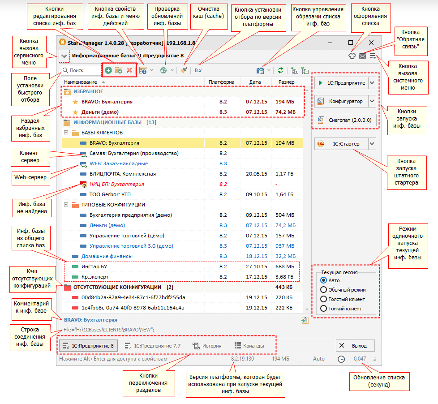Click the feedback envelope icon
The width and height of the screenshot is (438, 404).
(362, 56)
